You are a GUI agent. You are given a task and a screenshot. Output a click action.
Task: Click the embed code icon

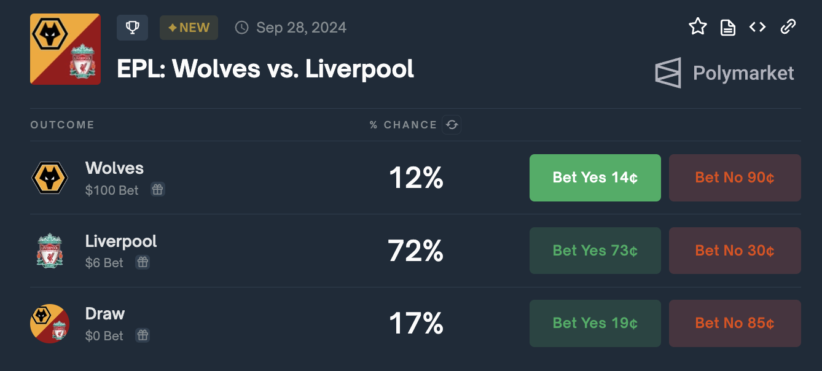click(757, 27)
